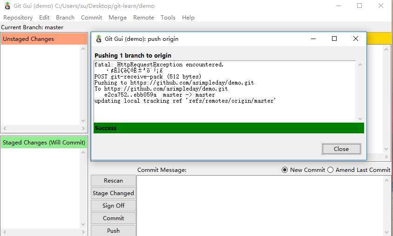This screenshot has width=393, height=236.
Task: Open the Repository menu
Action: 18,18
